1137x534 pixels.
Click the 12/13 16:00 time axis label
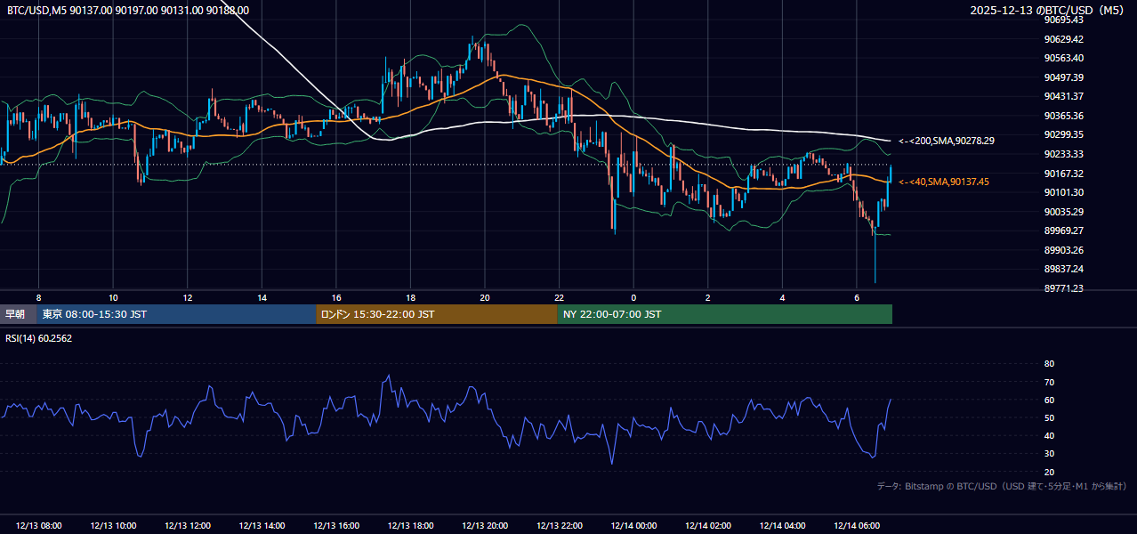(336, 526)
